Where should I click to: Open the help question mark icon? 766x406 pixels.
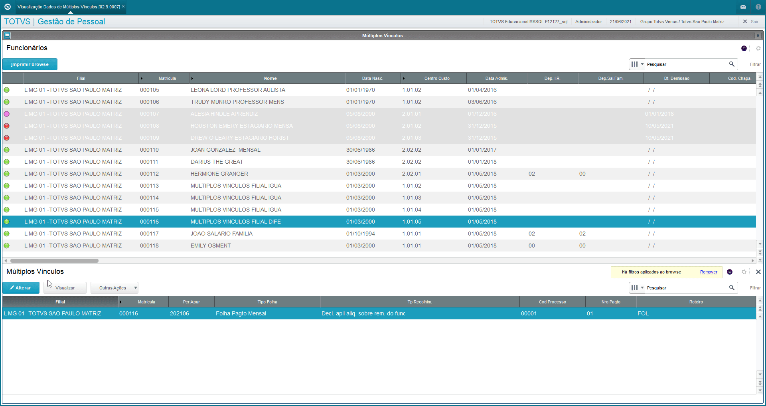point(758,7)
